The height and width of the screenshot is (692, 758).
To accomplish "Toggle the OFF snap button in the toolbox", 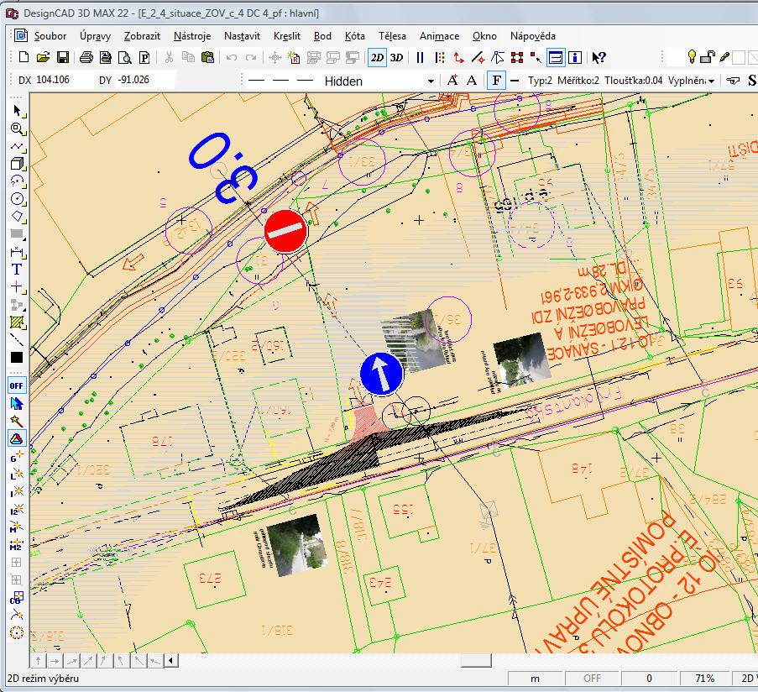I will tap(17, 385).
